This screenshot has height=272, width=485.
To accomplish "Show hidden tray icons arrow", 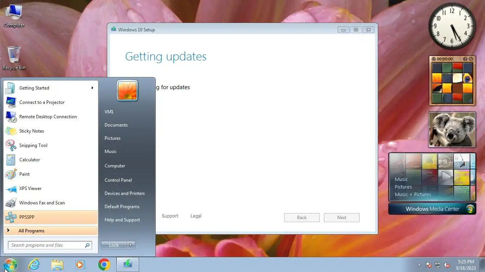I will coord(419,265).
